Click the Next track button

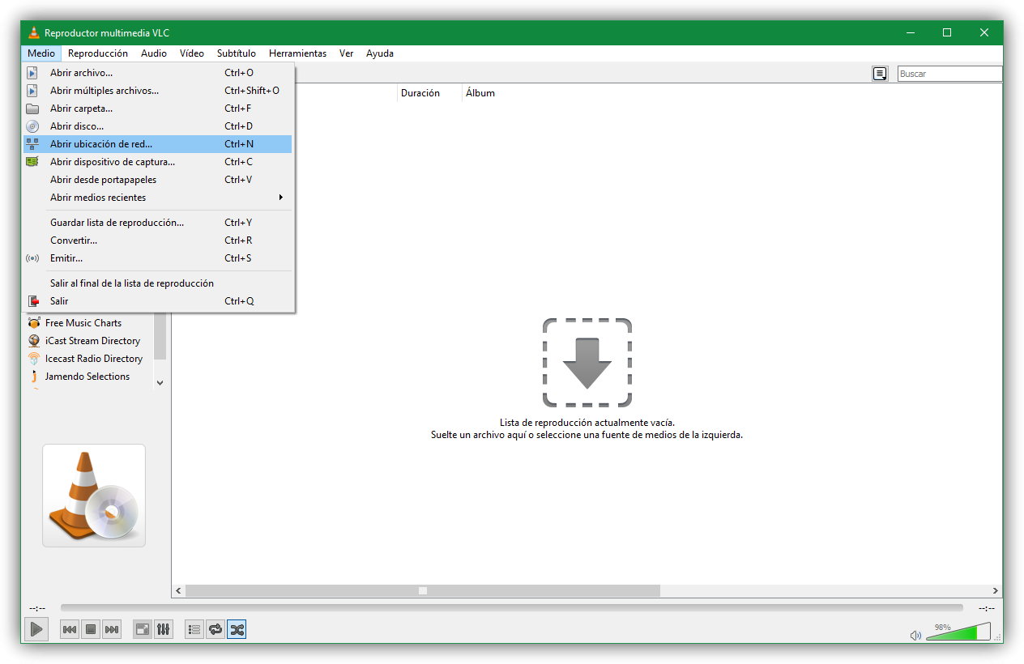[112, 629]
